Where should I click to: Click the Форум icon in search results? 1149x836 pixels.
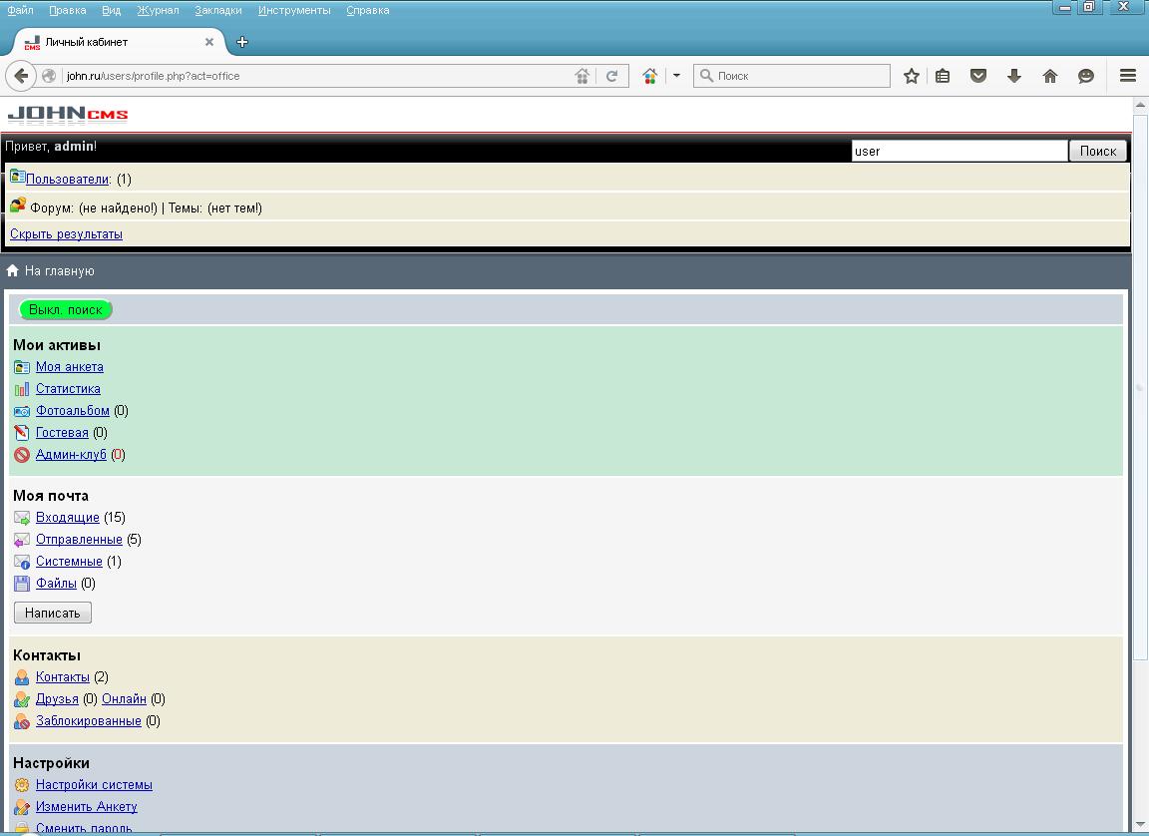click(18, 206)
